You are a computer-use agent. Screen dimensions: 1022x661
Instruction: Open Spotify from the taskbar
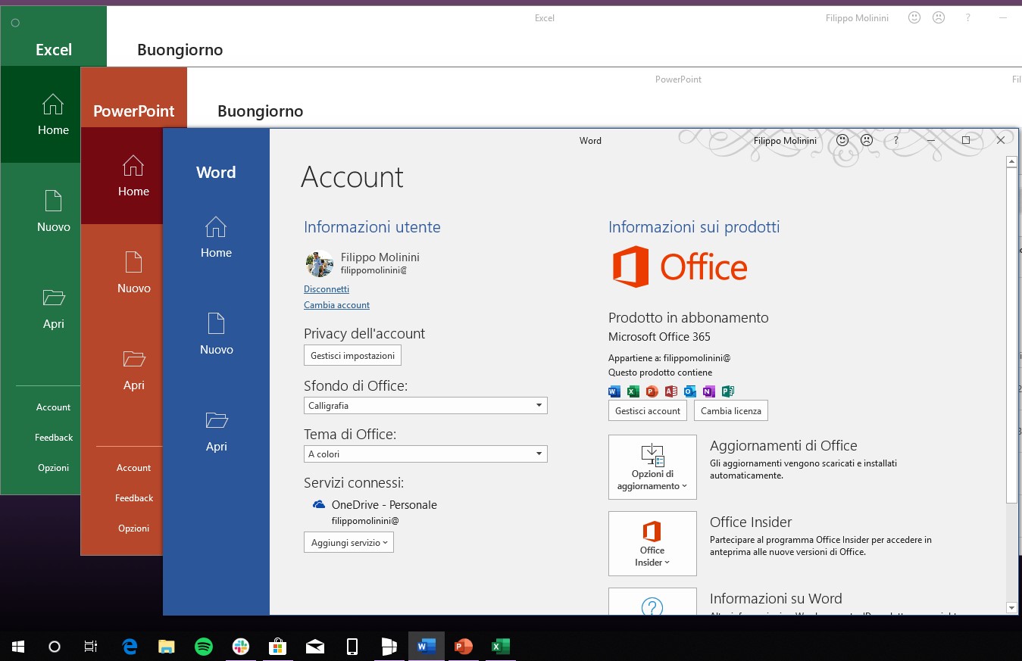pyautogui.click(x=204, y=647)
